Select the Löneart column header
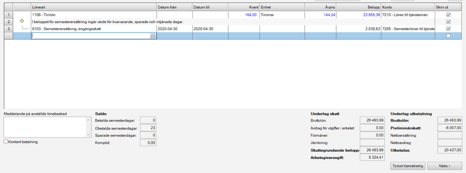The image size is (466, 173). point(94,7)
